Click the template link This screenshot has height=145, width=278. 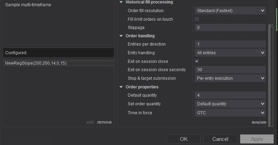[x=259, y=122]
